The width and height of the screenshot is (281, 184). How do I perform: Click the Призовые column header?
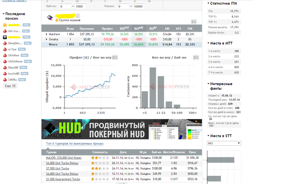pyautogui.click(x=87, y=28)
